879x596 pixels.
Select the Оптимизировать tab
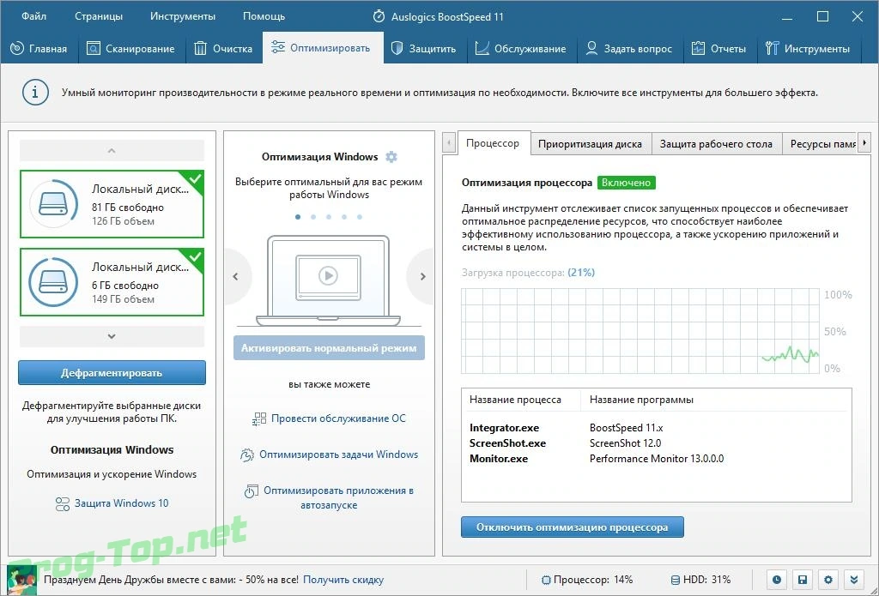tap(323, 48)
